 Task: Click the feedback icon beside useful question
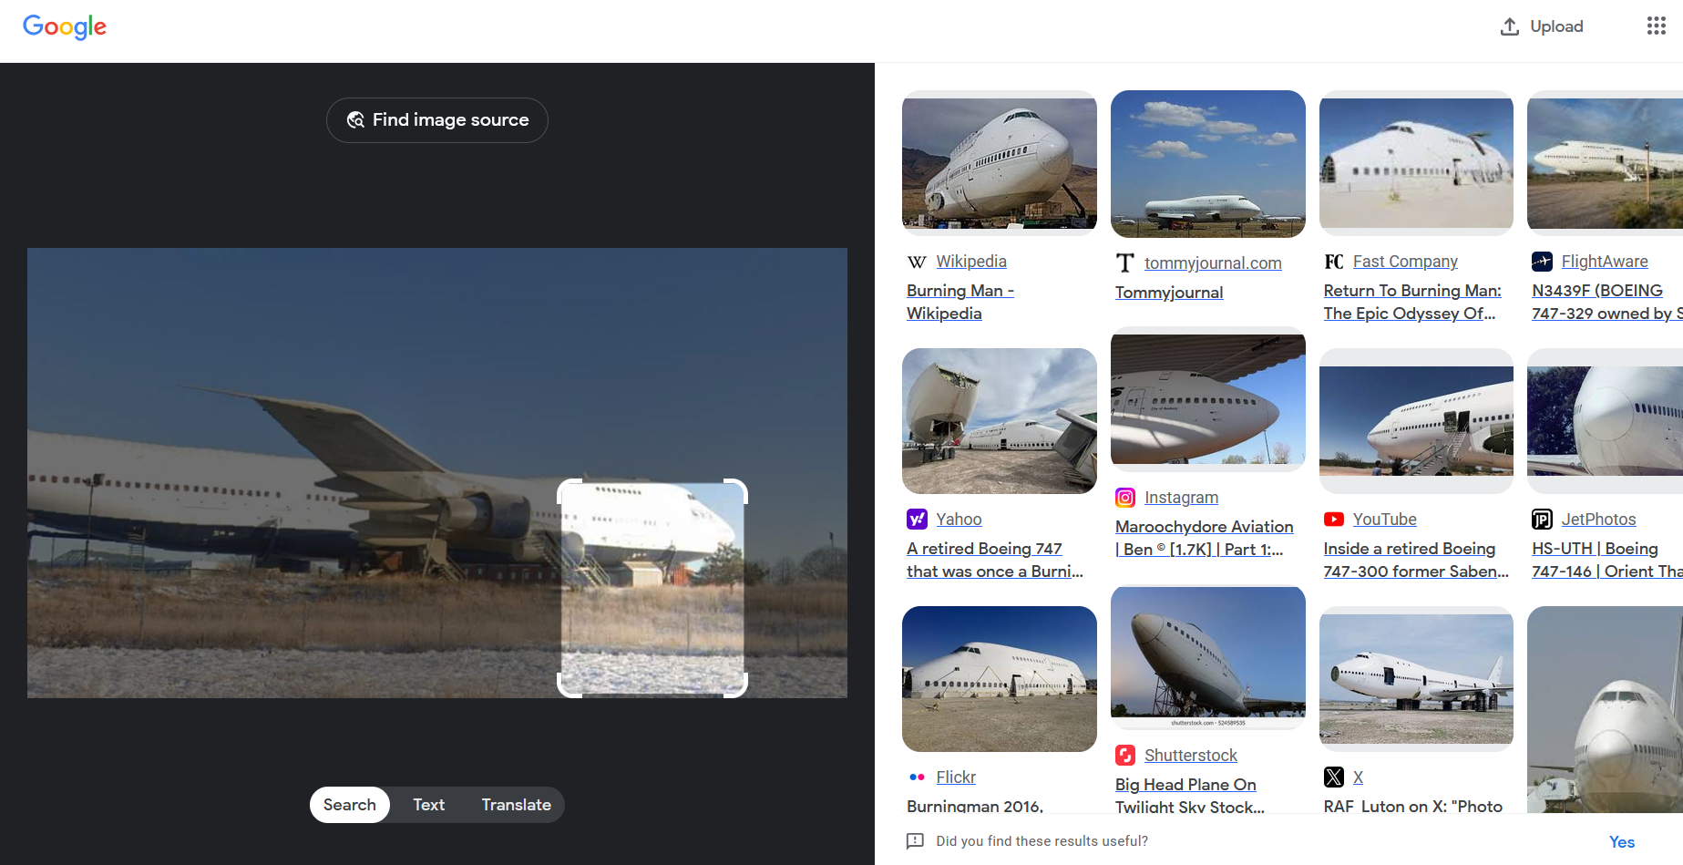tap(915, 841)
